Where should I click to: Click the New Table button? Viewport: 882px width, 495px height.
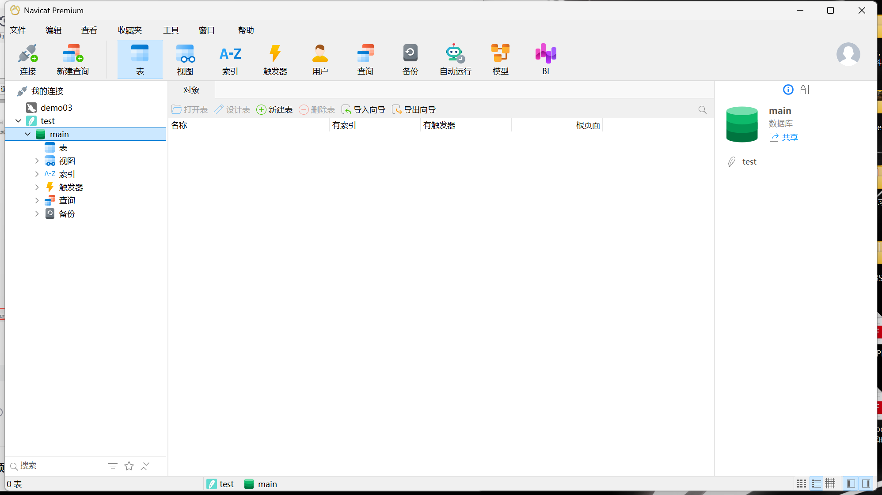(x=274, y=109)
